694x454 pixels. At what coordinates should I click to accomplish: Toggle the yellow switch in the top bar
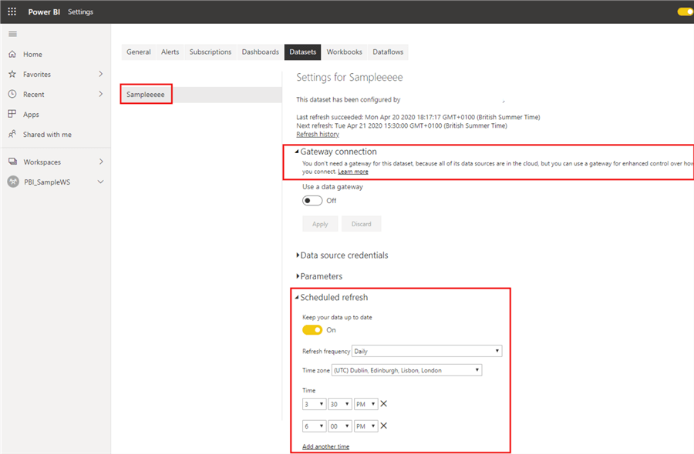686,12
